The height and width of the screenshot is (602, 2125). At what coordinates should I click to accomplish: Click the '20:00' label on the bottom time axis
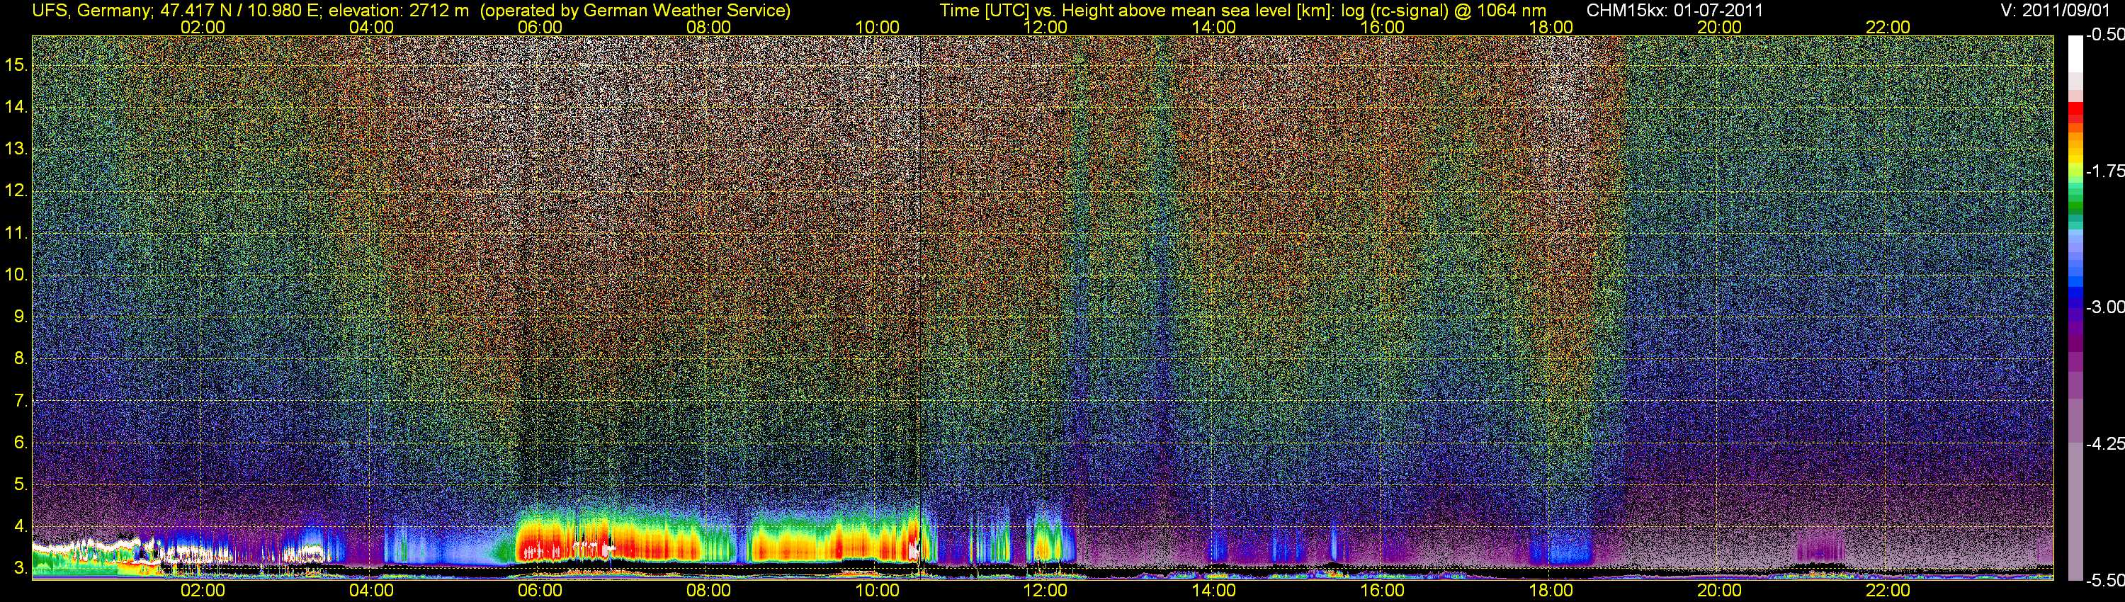click(x=1719, y=591)
